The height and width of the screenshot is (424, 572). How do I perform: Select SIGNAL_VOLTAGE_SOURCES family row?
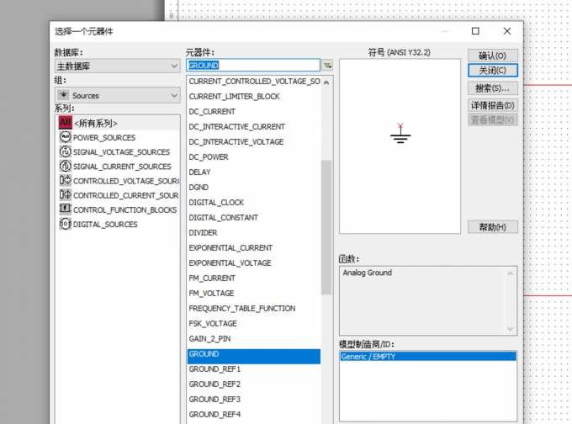(118, 151)
